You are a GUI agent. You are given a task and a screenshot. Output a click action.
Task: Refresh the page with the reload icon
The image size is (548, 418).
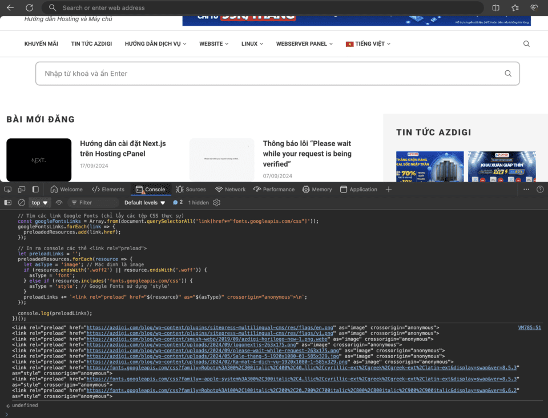click(29, 8)
